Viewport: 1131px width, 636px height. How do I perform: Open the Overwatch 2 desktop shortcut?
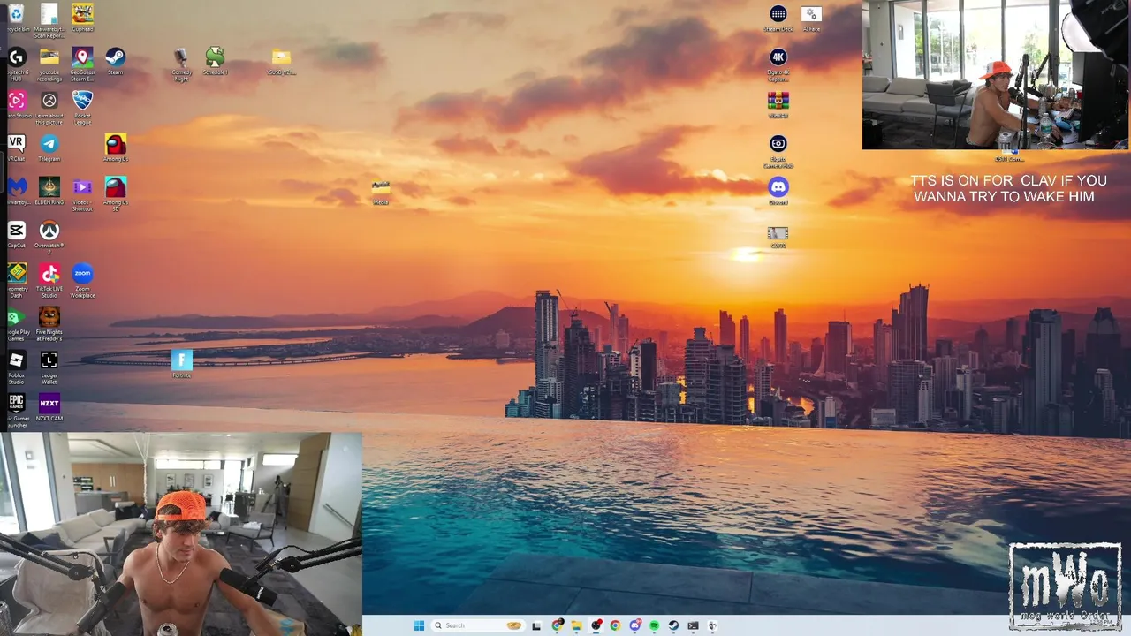(x=49, y=236)
